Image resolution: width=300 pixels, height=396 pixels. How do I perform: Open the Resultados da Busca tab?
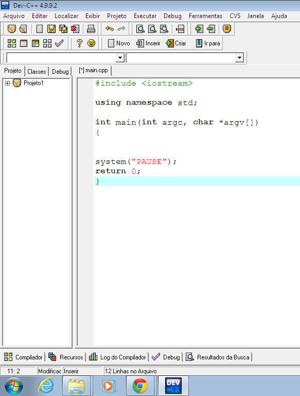[218, 357]
